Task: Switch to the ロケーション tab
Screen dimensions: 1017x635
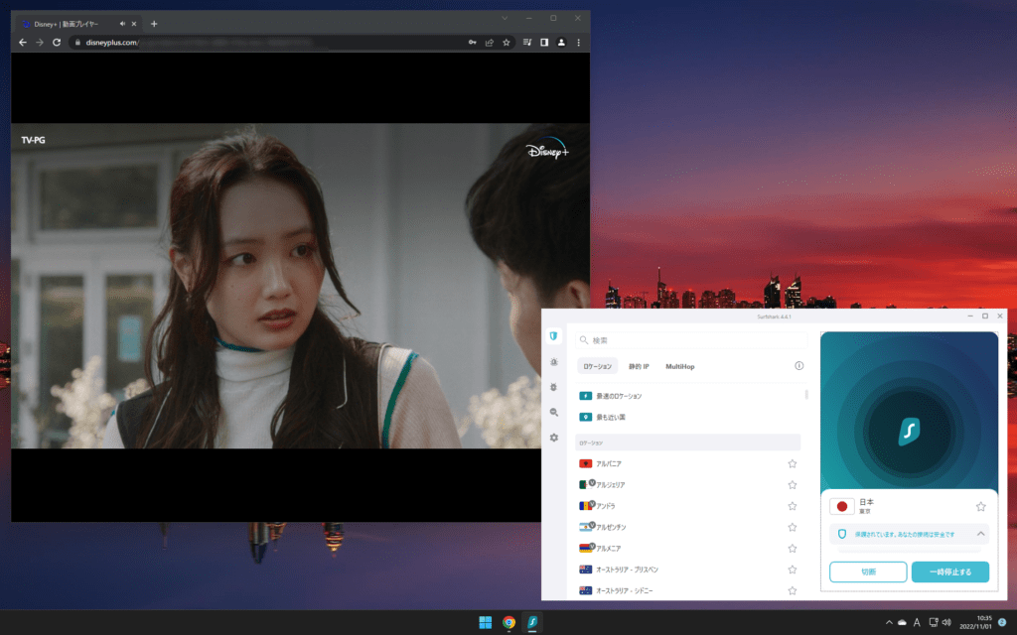Action: pos(597,366)
